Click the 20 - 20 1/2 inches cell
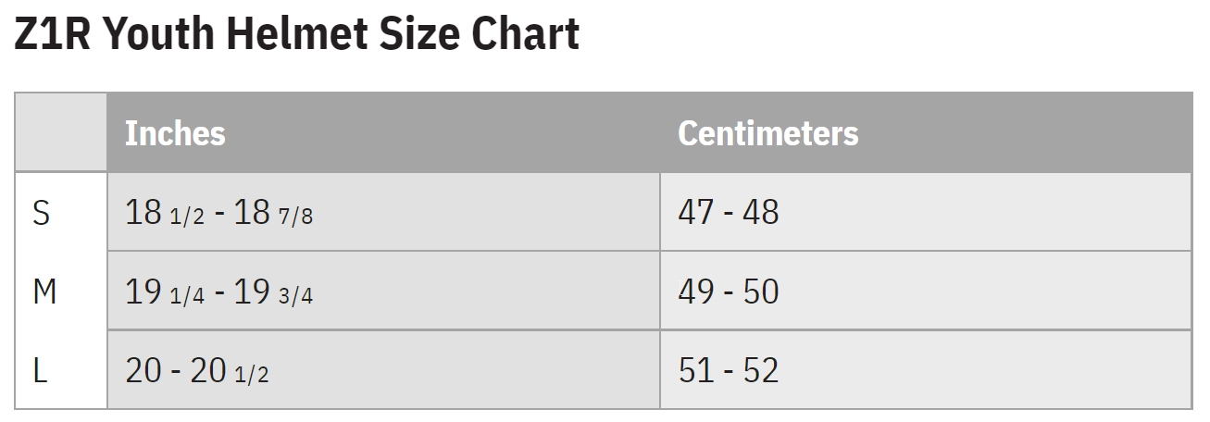The width and height of the screenshot is (1210, 422). pos(196,371)
